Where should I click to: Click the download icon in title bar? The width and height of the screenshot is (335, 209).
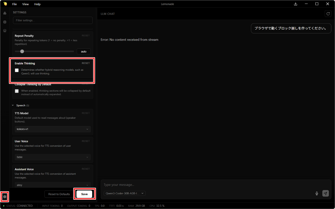point(296,4)
